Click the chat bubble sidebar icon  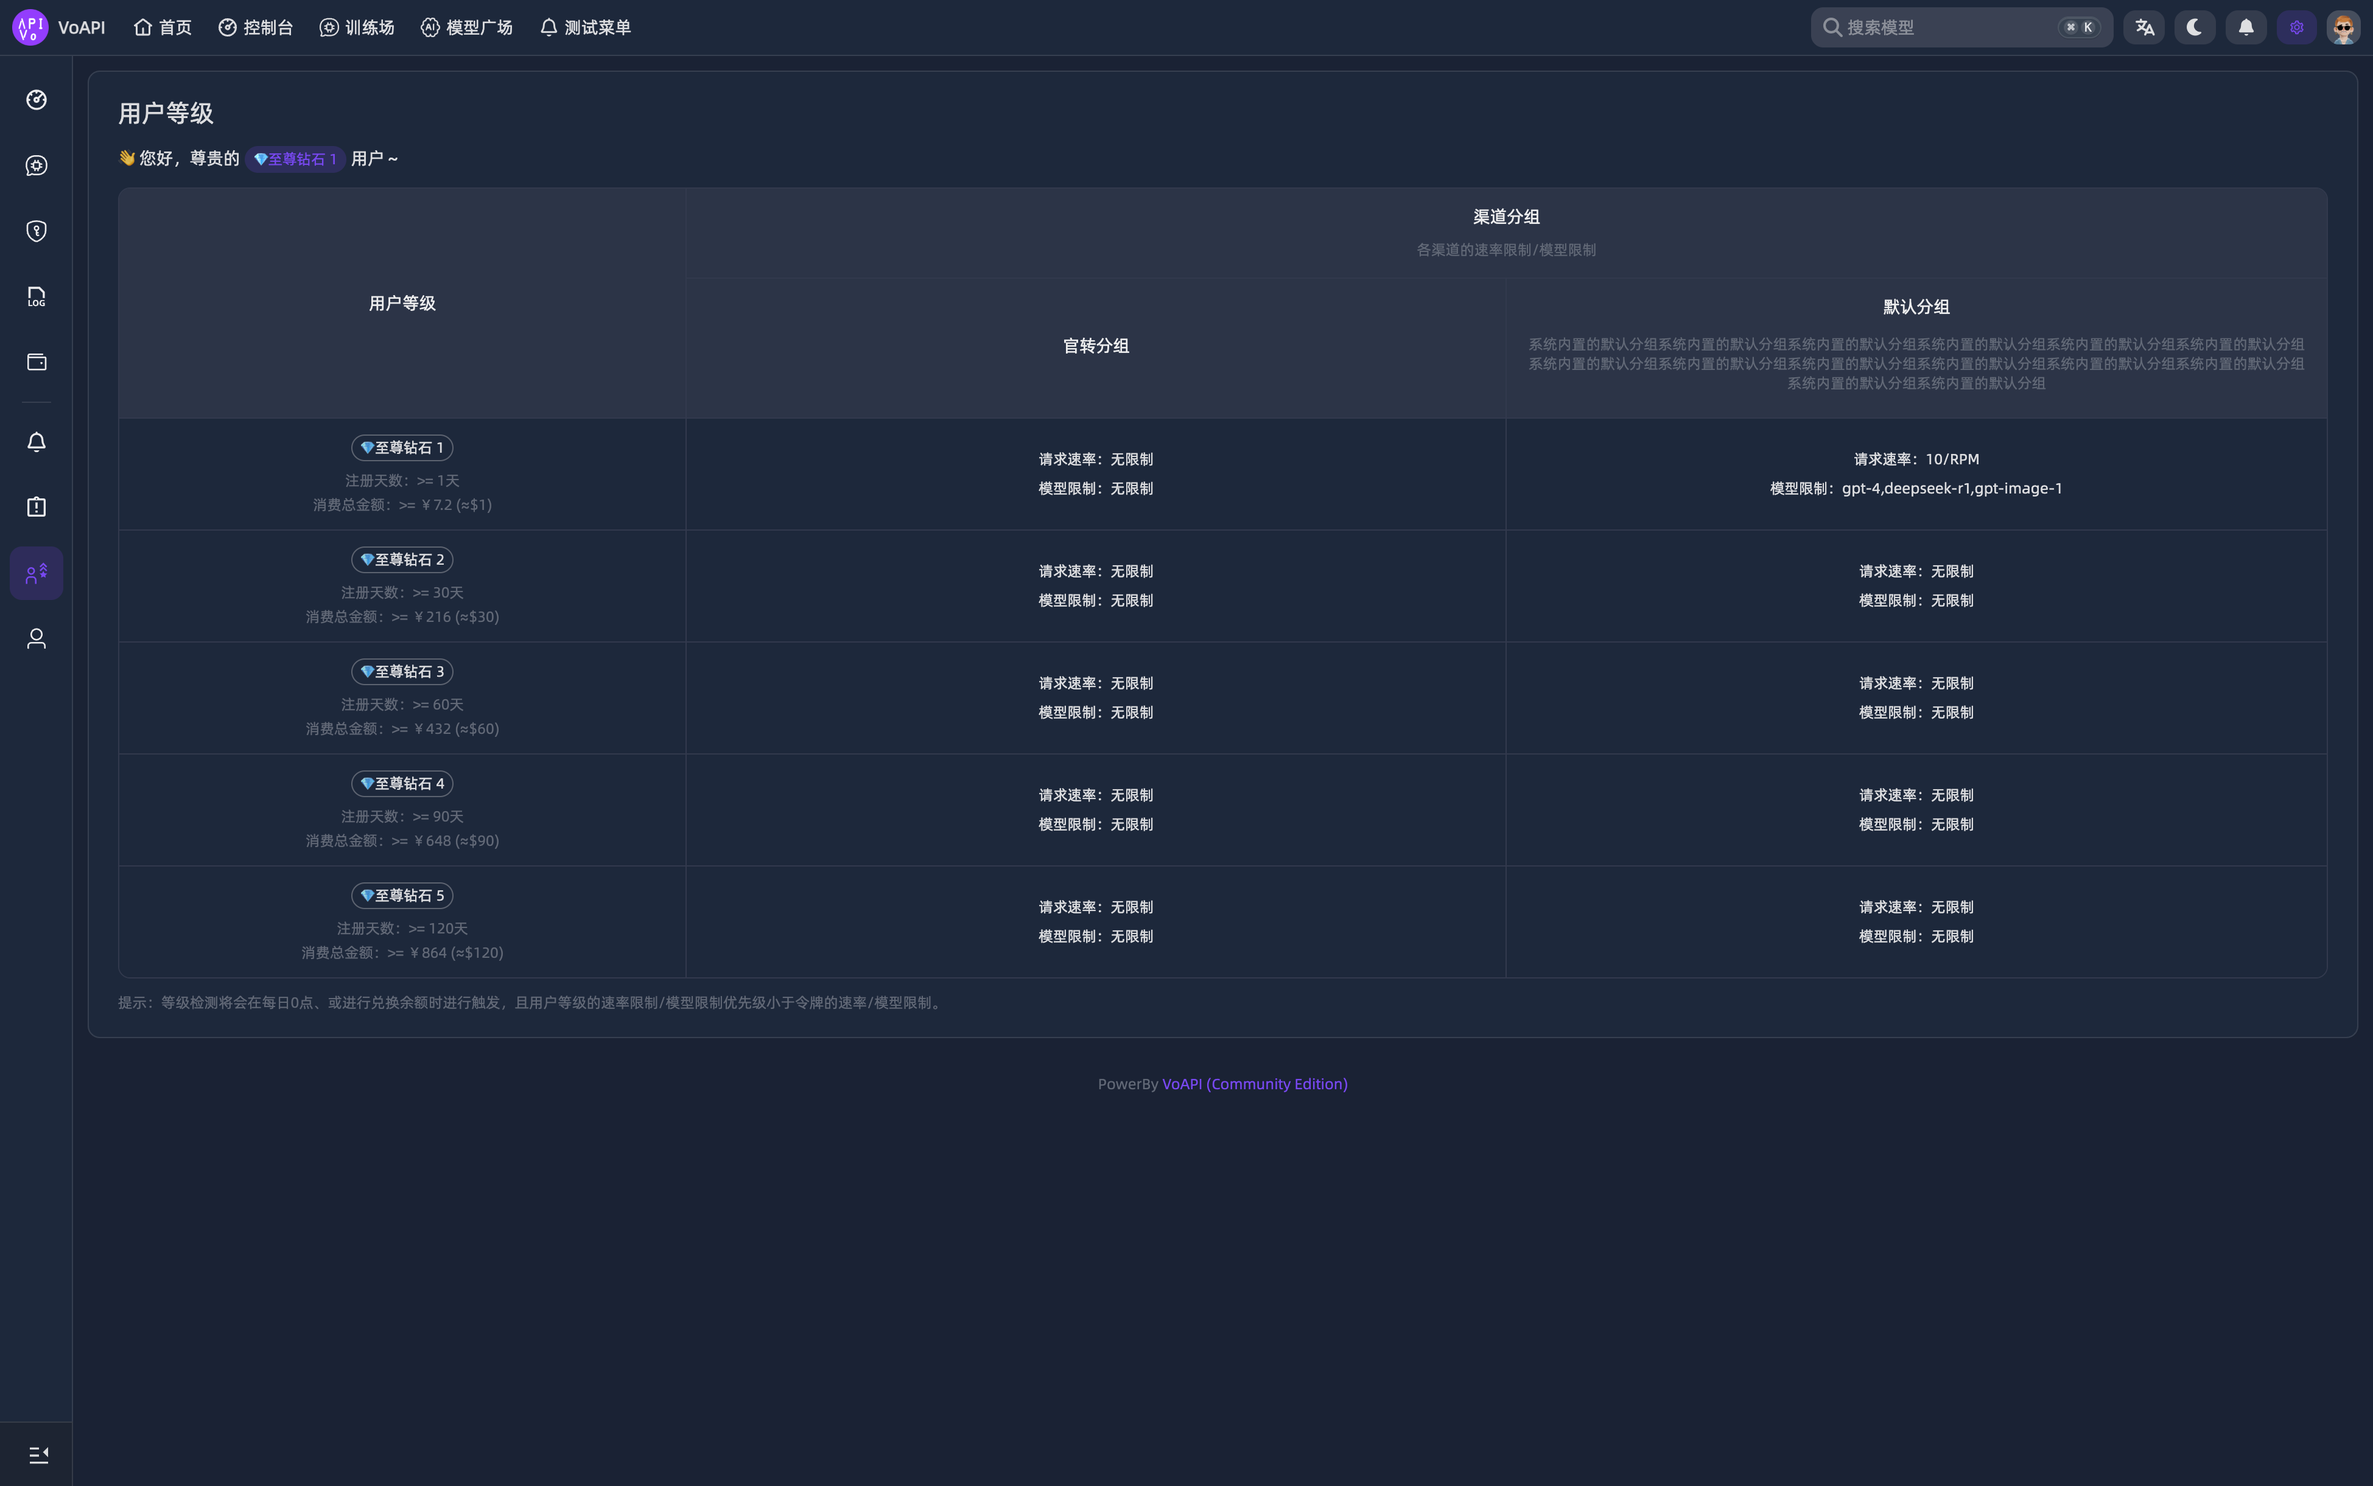37,165
